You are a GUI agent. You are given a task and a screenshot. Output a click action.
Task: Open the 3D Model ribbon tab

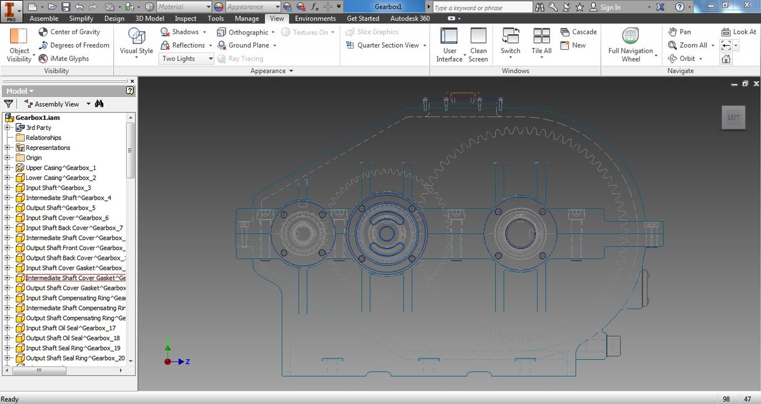click(x=149, y=19)
